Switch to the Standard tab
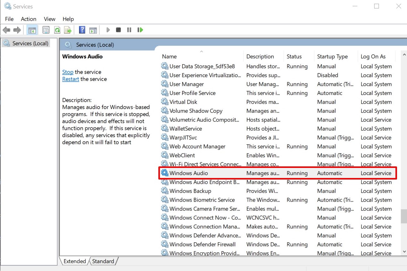407x271 pixels. pos(103,261)
